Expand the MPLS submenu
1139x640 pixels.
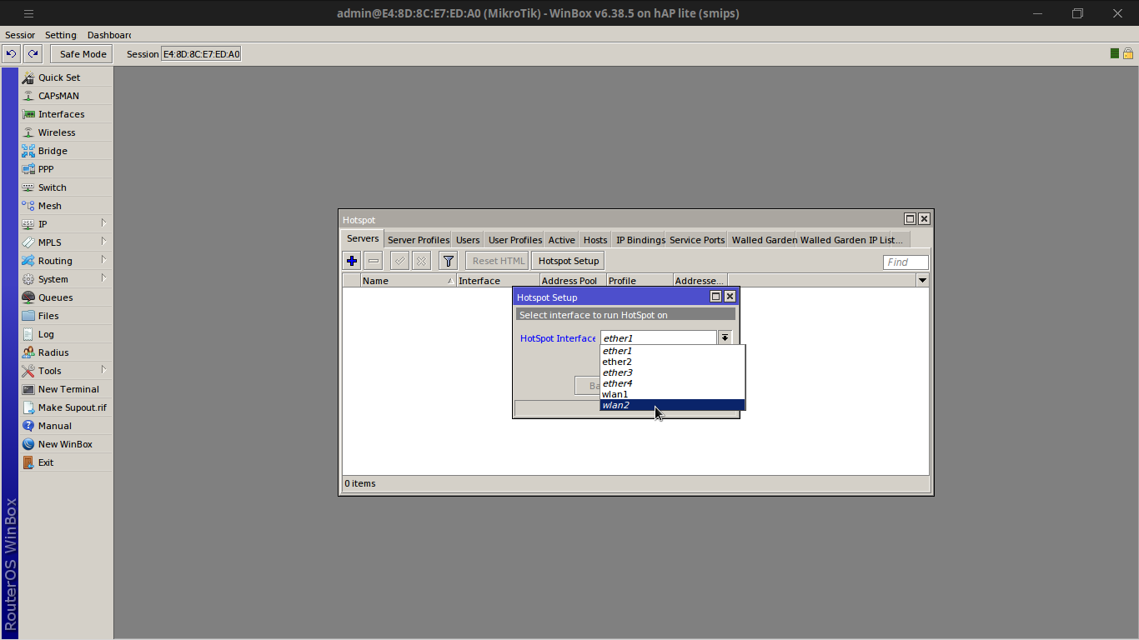(x=65, y=242)
